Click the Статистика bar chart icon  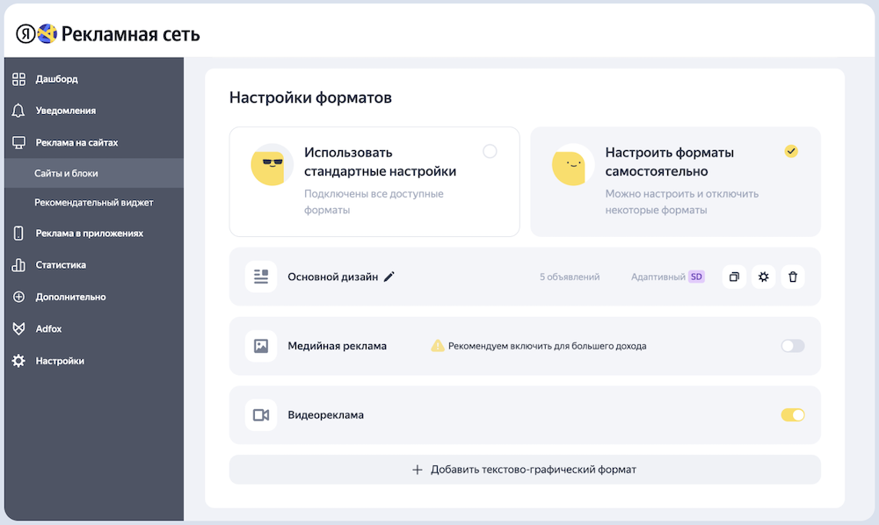click(18, 265)
